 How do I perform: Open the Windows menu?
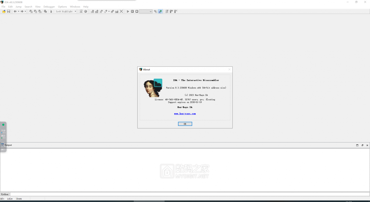[75, 7]
